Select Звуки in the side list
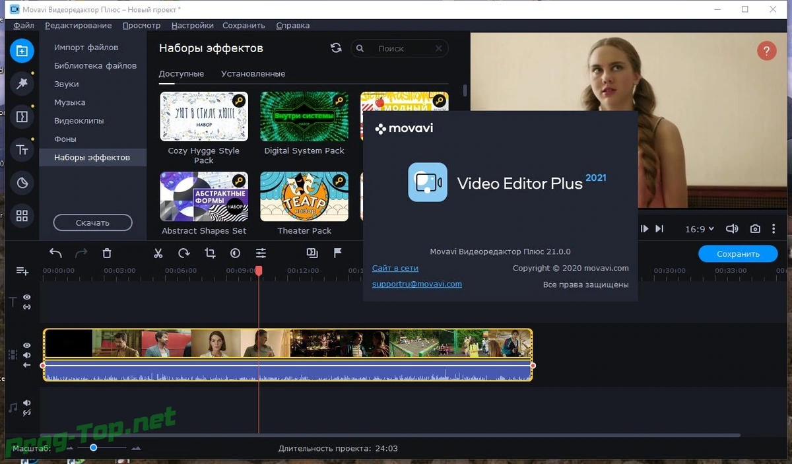The height and width of the screenshot is (464, 792). (x=92, y=84)
